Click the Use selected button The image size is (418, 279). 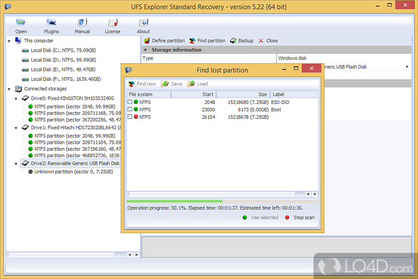coord(261,217)
